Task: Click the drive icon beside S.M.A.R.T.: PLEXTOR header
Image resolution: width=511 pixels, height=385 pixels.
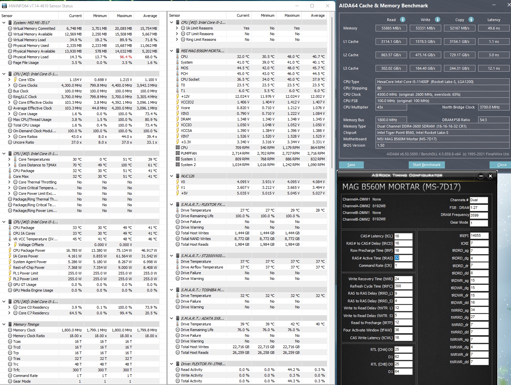Action: coord(178,205)
